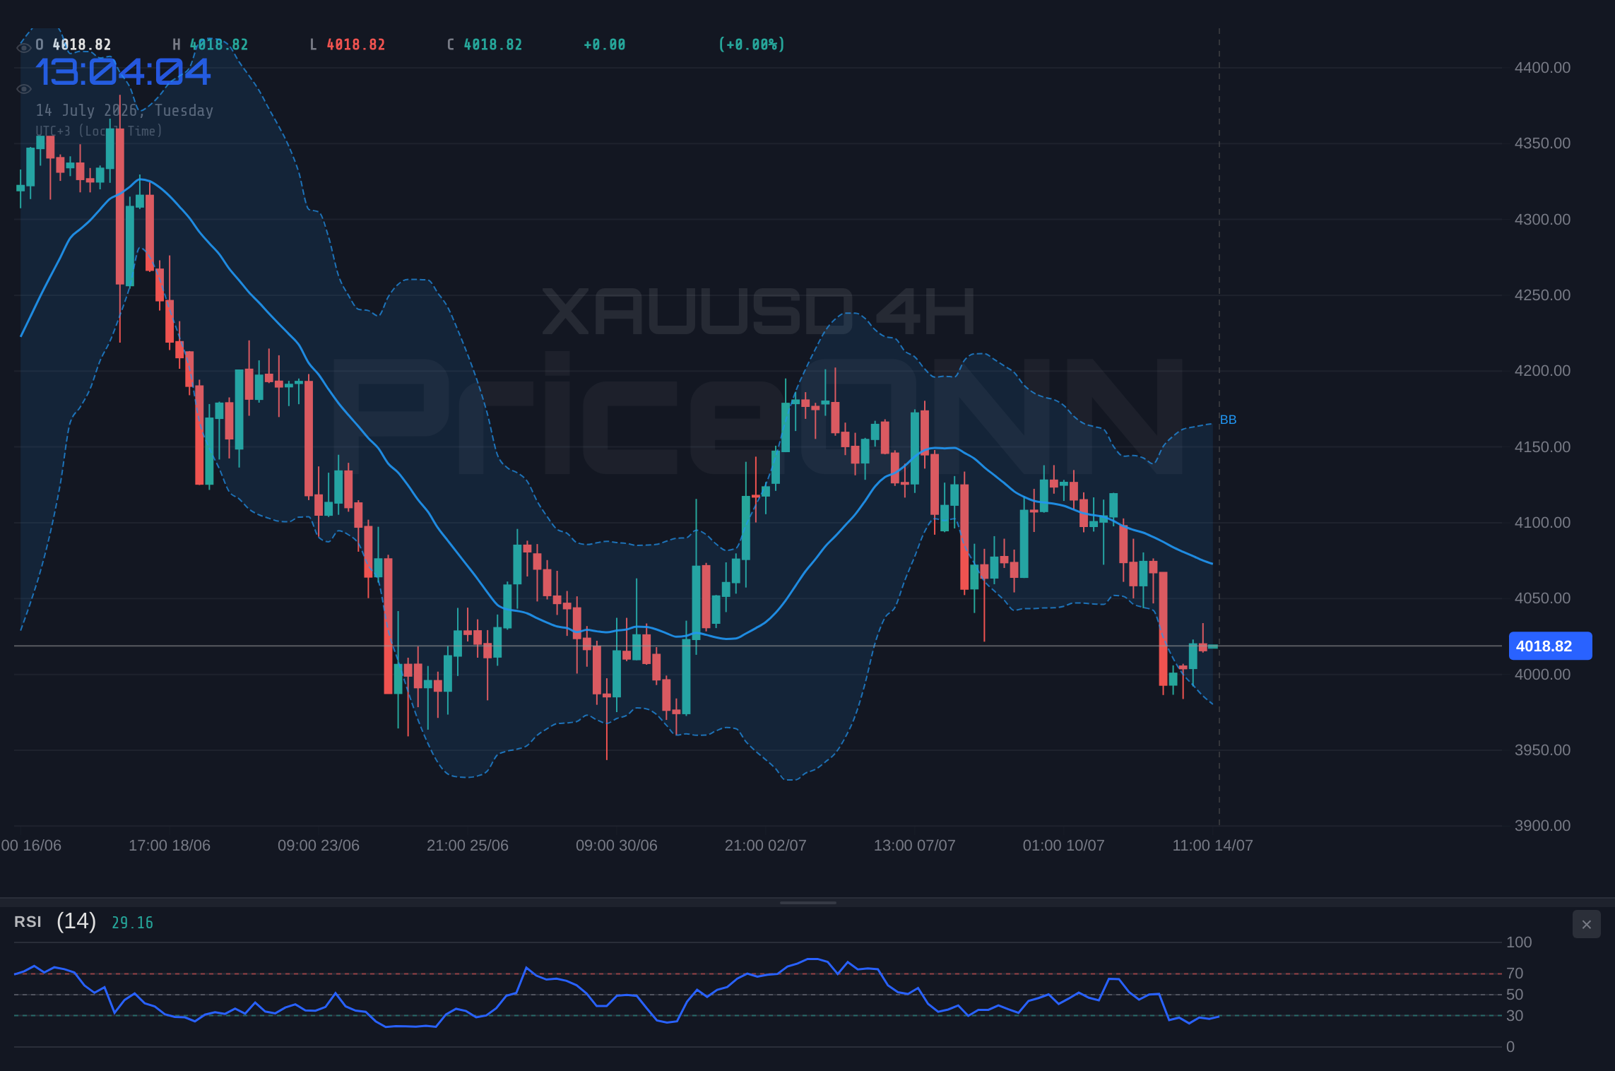Click the high value H 4018.82
Screen dimensions: 1615x1071
[211, 45]
